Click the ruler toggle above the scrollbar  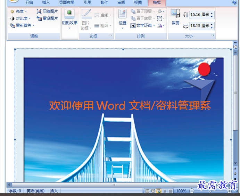tap(235, 47)
